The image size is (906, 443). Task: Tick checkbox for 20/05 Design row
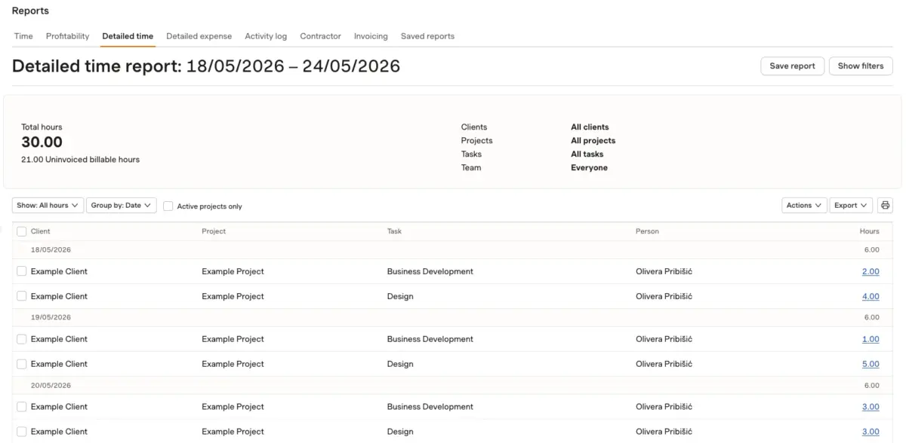tap(21, 432)
